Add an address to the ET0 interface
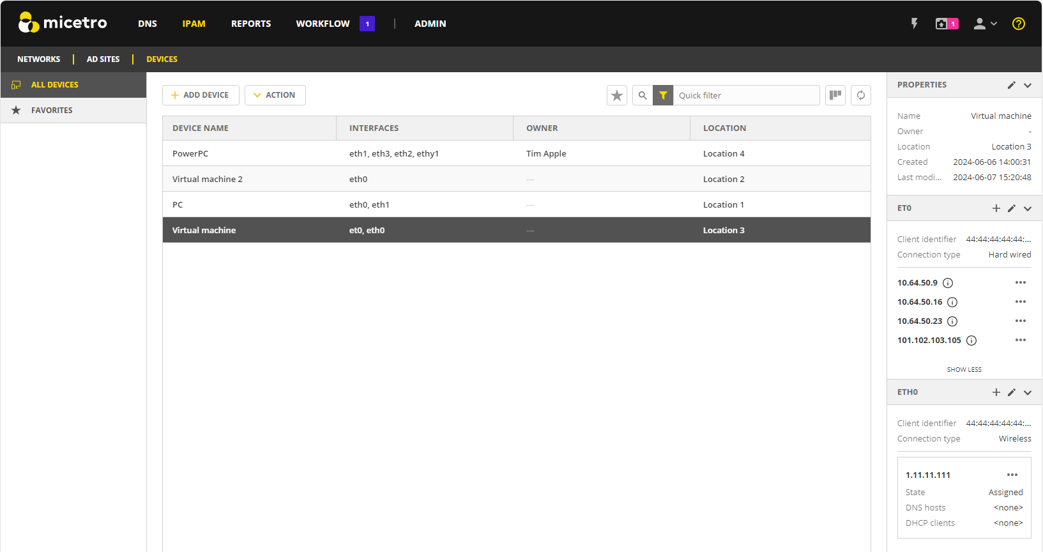Image resolution: width=1043 pixels, height=552 pixels. coord(996,208)
